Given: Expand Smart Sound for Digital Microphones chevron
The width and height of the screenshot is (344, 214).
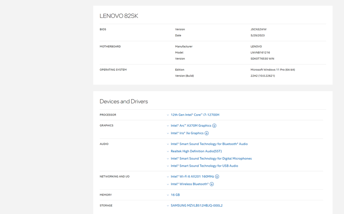Looking at the screenshot, I should pos(168,159).
